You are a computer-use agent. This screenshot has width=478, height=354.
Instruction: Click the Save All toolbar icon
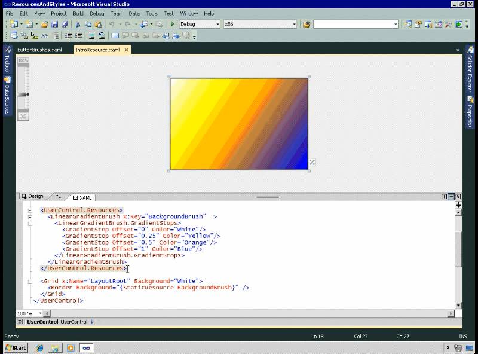[65, 24]
